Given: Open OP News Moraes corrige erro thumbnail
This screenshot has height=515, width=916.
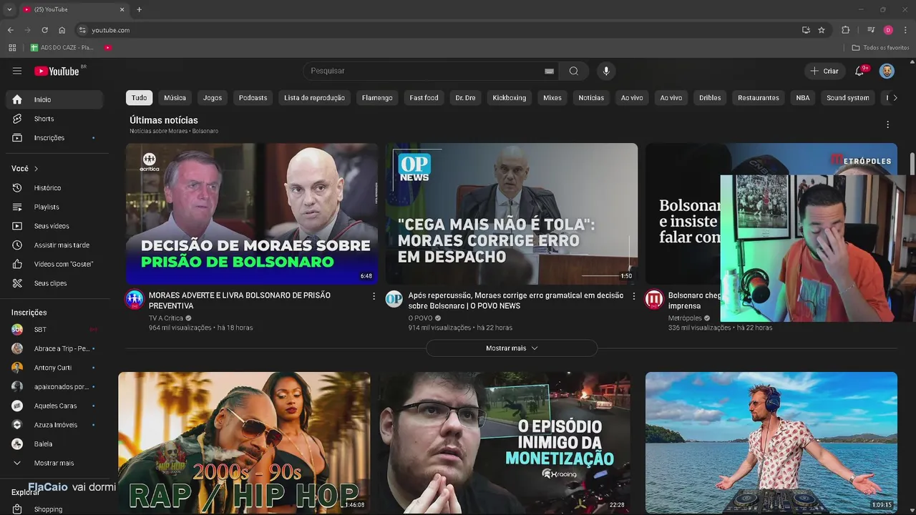Looking at the screenshot, I should [x=512, y=214].
